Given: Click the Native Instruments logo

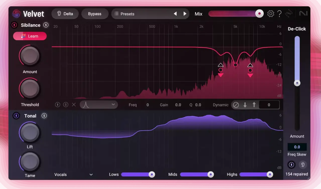Looking at the screenshot, I should point(303,14).
